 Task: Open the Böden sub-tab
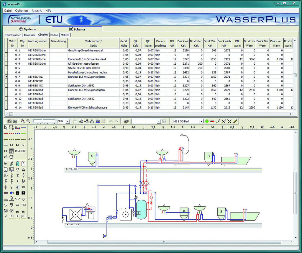(x=54, y=35)
